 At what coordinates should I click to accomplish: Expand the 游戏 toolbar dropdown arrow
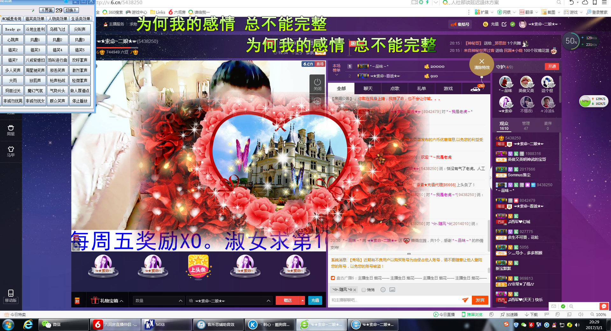581,12
